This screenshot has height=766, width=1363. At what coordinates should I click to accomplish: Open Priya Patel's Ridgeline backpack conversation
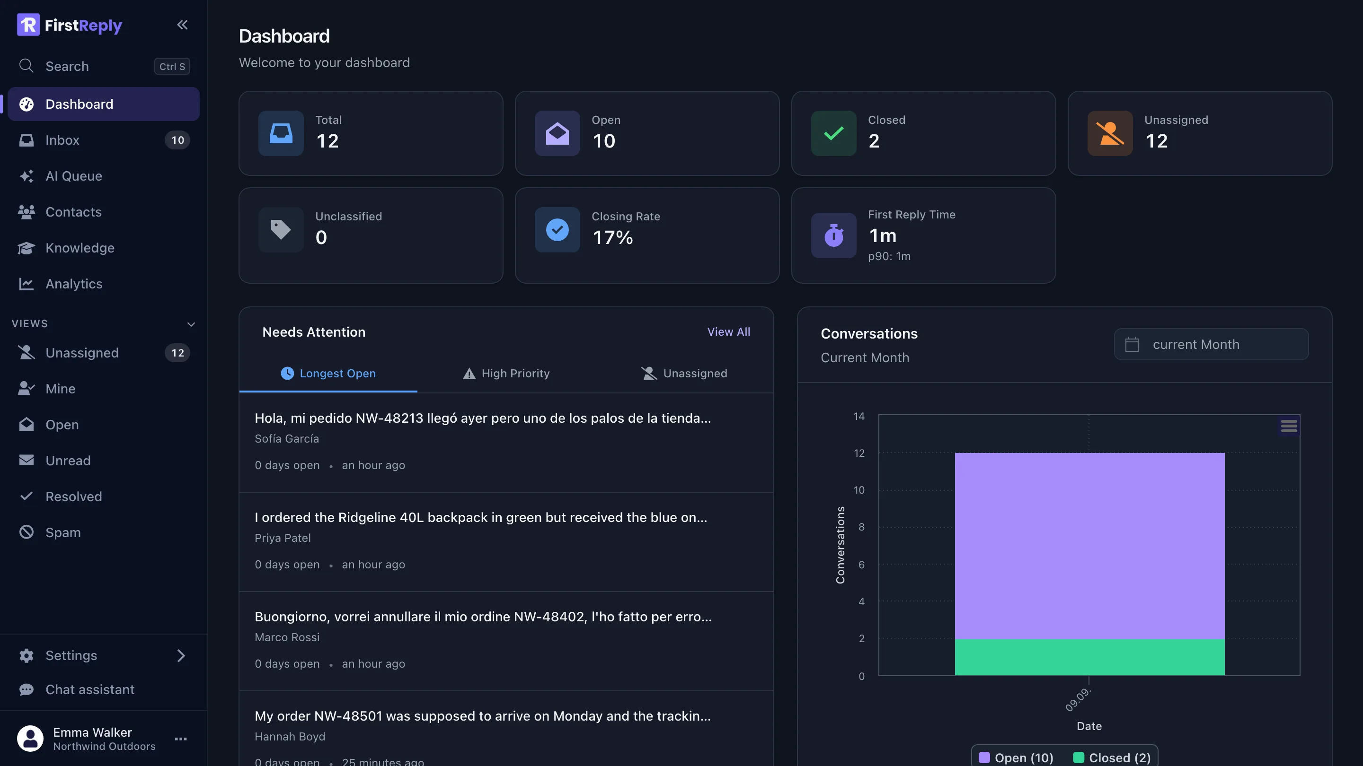click(x=506, y=542)
